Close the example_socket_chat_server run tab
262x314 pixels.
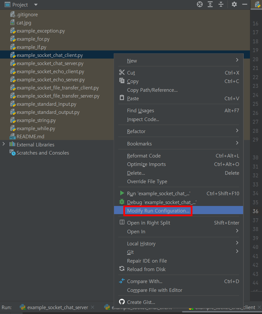[93, 307]
